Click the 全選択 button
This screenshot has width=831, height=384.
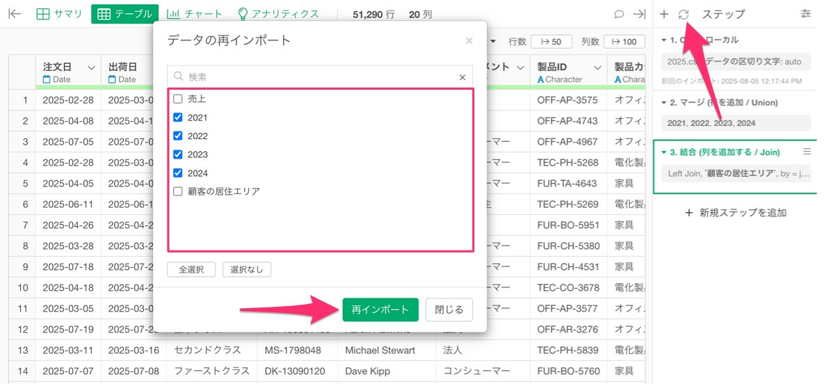pyautogui.click(x=191, y=270)
